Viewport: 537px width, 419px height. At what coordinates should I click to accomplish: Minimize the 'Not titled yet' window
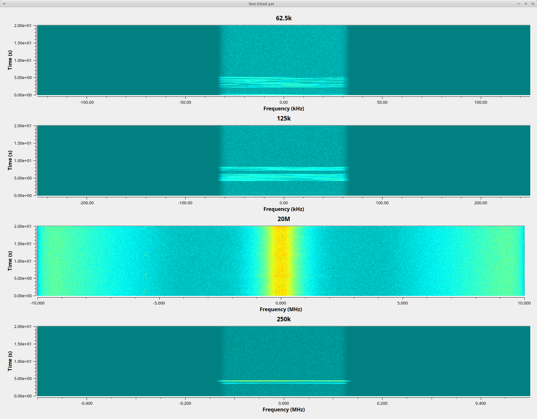click(519, 4)
